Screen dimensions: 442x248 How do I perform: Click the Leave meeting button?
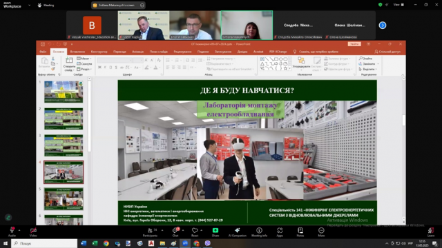pos(430,232)
